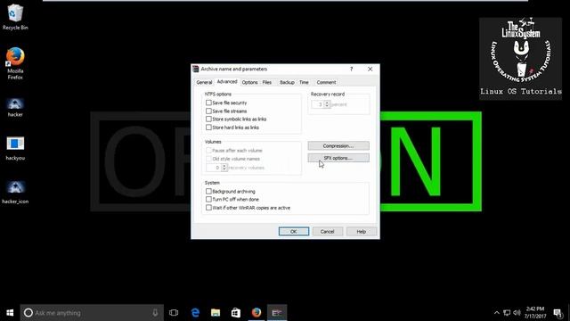
Task: Open SFX options...
Action: click(x=338, y=158)
